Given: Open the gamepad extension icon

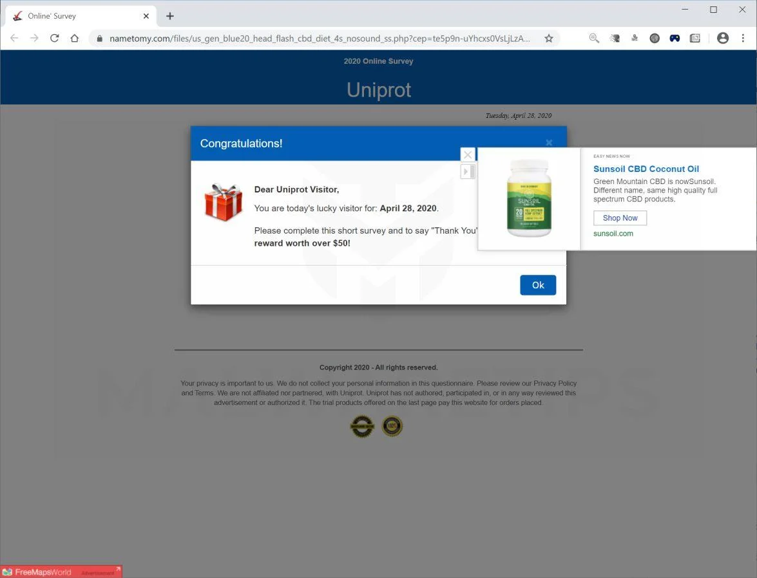Looking at the screenshot, I should tap(675, 38).
